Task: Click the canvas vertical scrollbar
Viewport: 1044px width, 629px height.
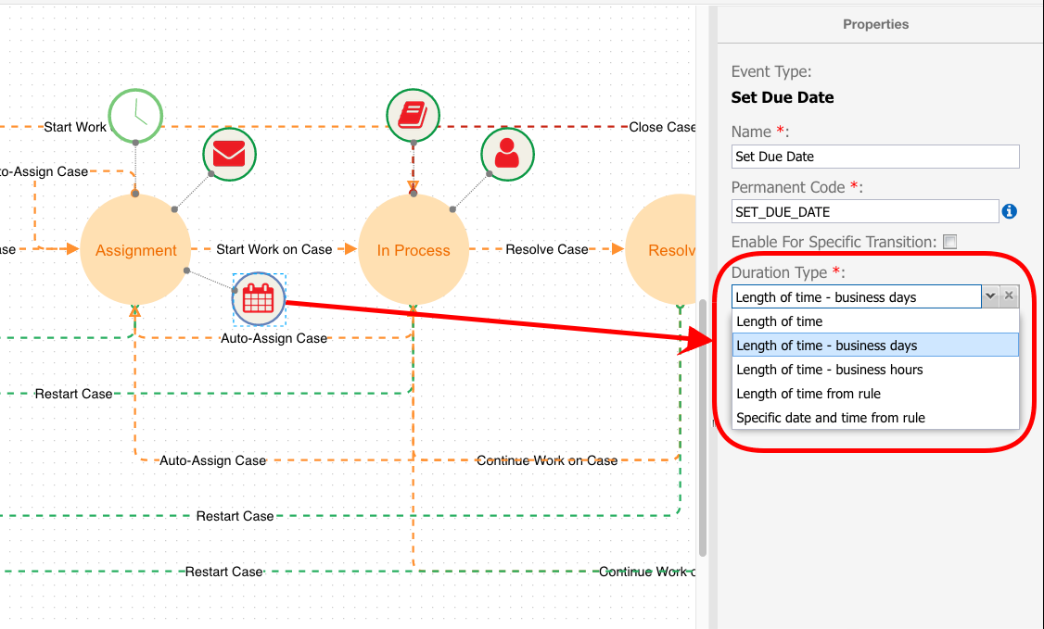Action: click(x=703, y=428)
